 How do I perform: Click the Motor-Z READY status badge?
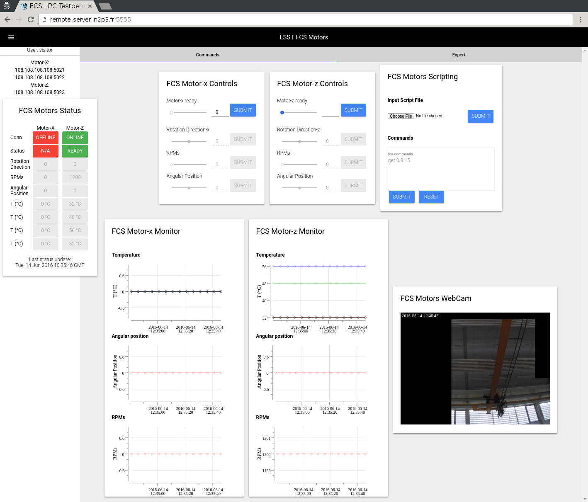75,151
